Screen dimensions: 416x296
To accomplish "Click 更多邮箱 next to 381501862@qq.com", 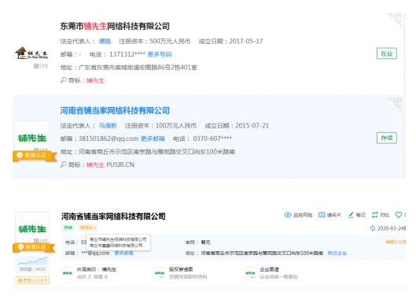I will [x=153, y=139].
